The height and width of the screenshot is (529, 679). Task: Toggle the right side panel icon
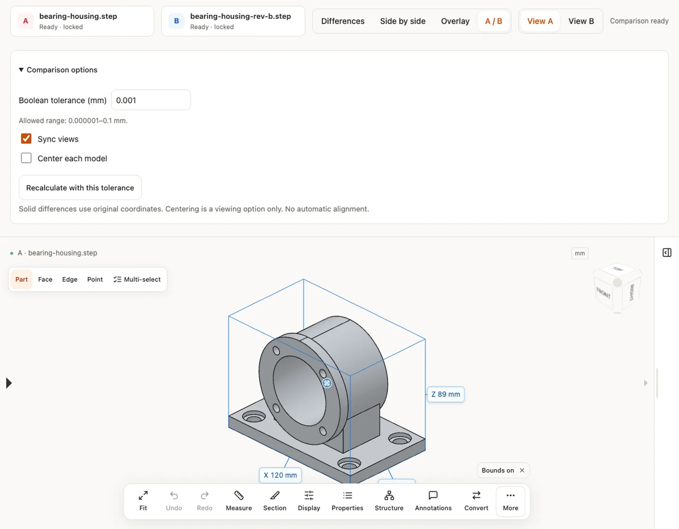point(667,253)
